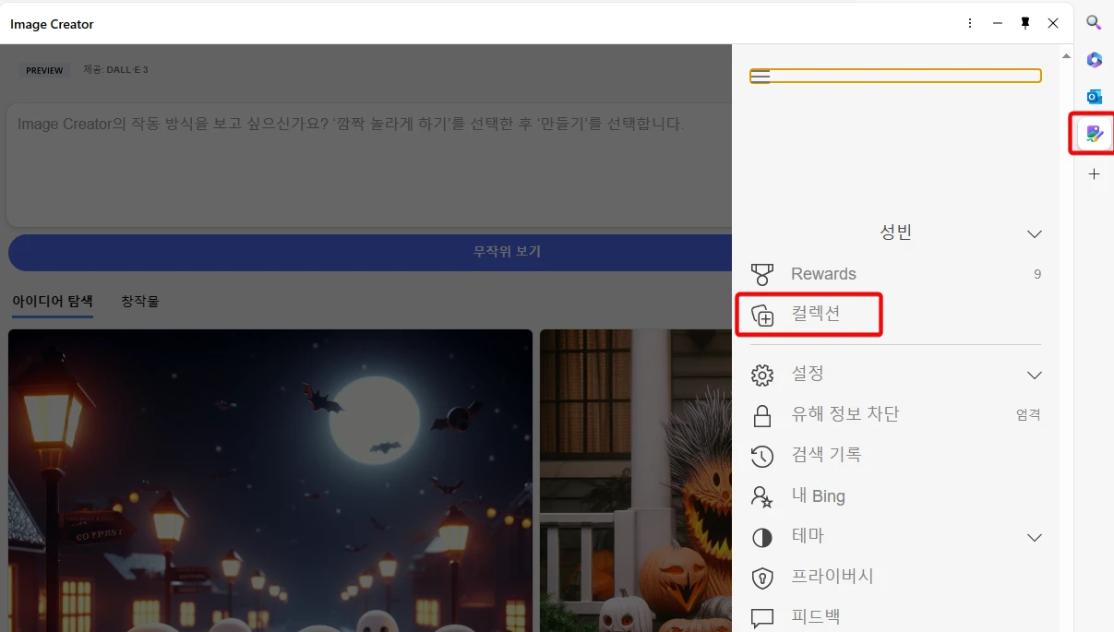The height and width of the screenshot is (632, 1114).
Task: Click the 무작위 보기 button
Action: pyautogui.click(x=506, y=252)
